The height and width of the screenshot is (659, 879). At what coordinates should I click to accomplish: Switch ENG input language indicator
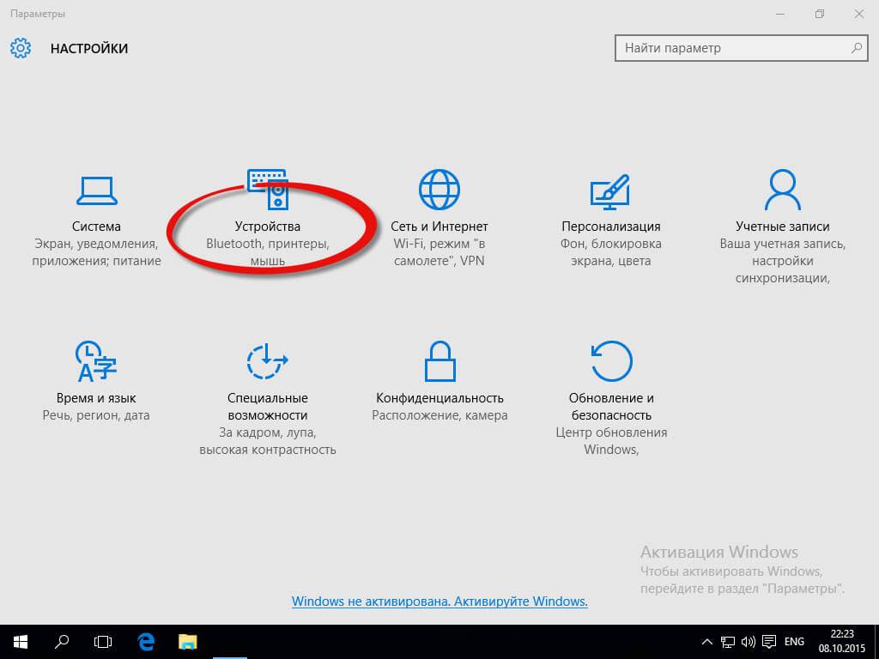pyautogui.click(x=794, y=642)
